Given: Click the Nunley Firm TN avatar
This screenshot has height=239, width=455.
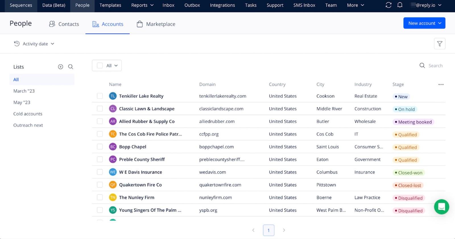Looking at the screenshot, I should (113, 197).
